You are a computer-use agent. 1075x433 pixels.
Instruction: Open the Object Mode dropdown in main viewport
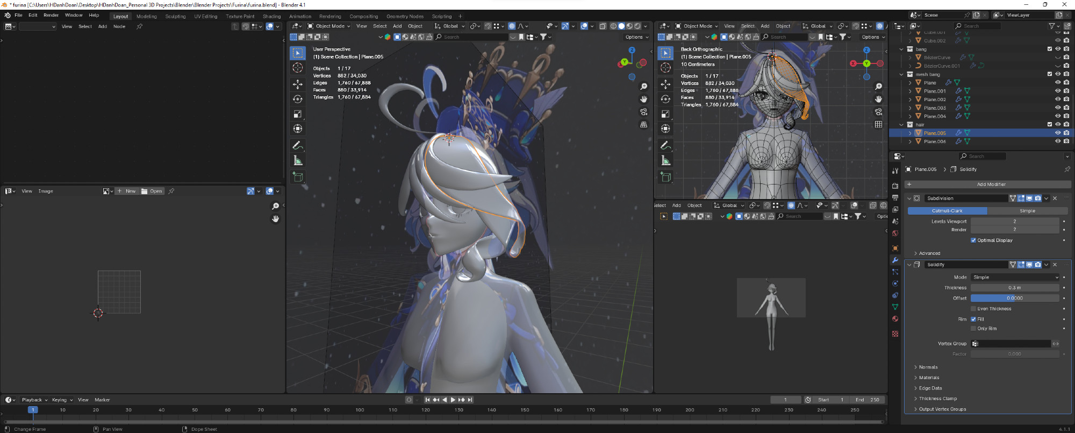[x=329, y=26]
